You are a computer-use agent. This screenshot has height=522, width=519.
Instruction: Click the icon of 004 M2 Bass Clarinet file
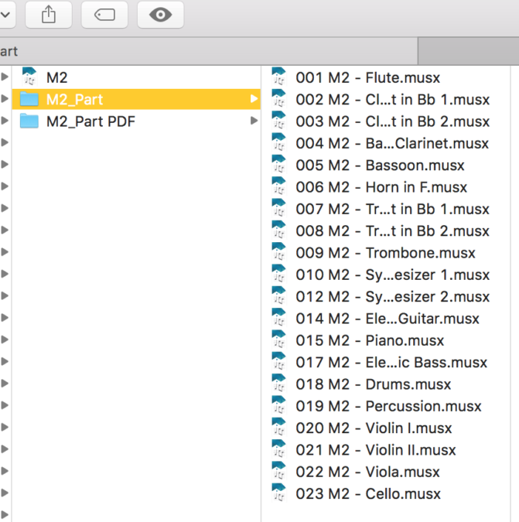pyautogui.click(x=279, y=142)
